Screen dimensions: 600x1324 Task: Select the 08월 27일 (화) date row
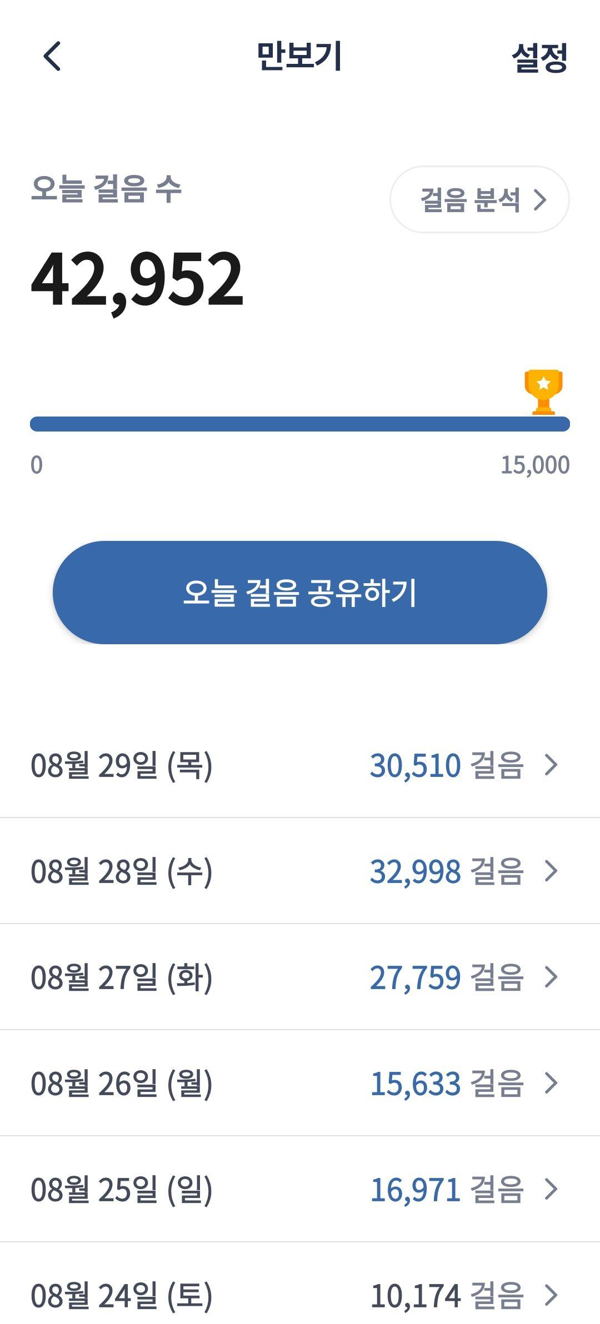(300, 977)
